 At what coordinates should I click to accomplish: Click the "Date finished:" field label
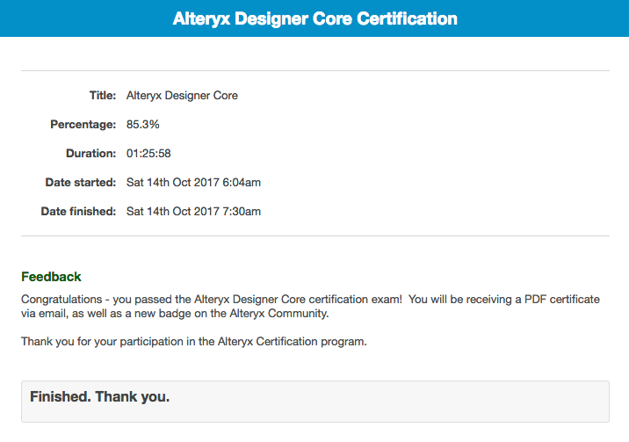coord(78,212)
